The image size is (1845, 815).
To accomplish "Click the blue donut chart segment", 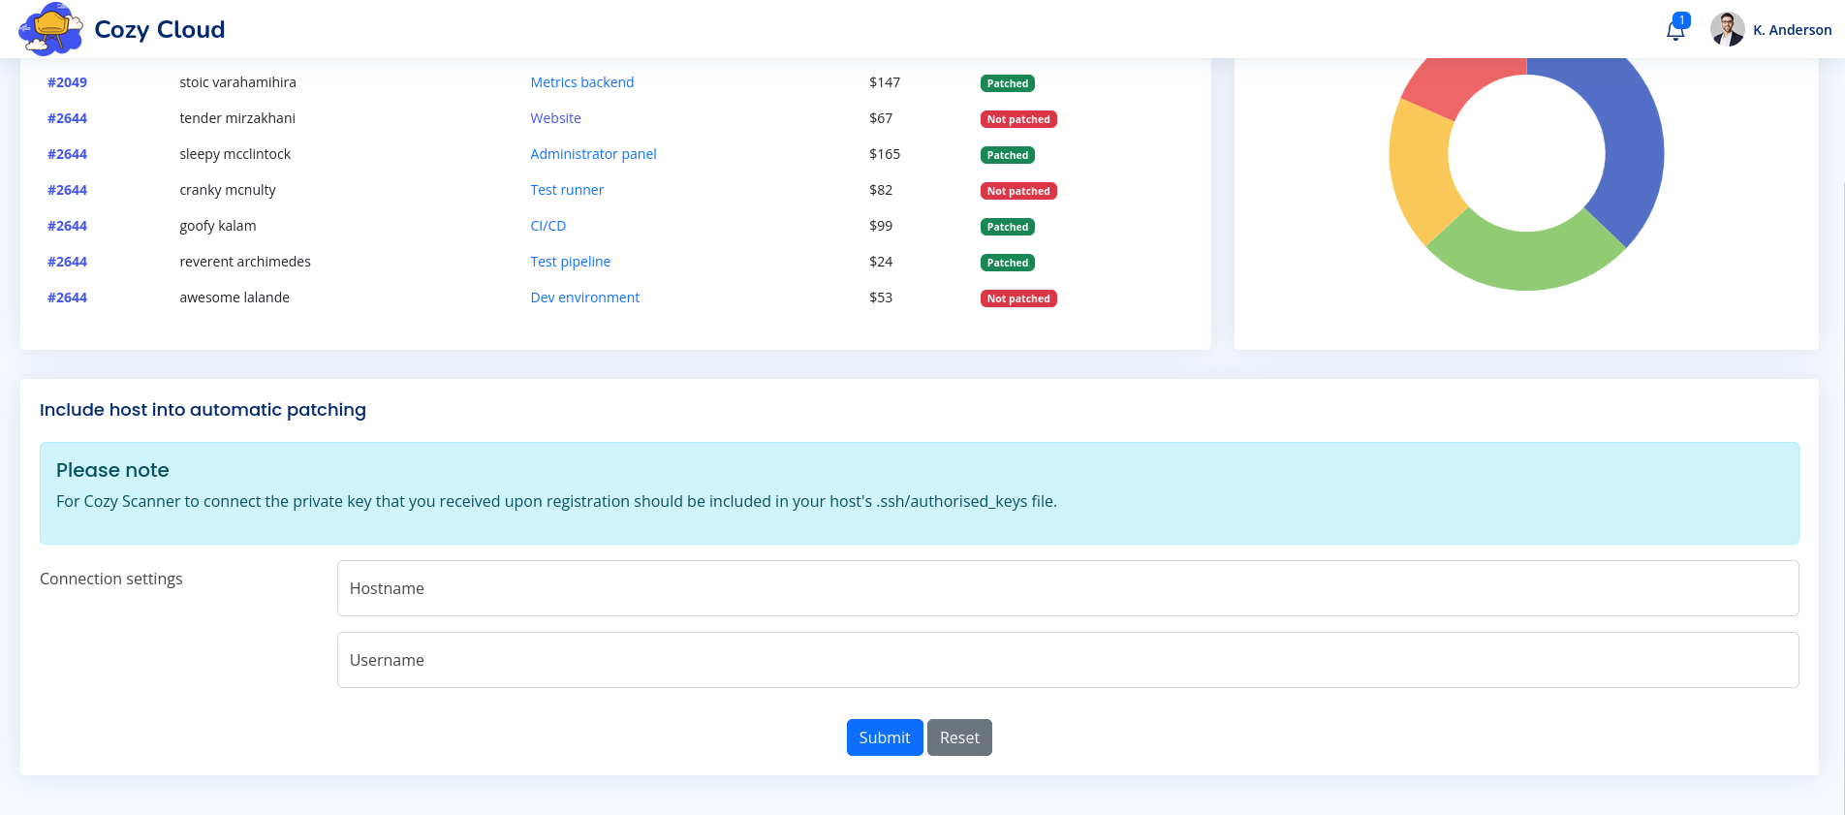I will click(x=1626, y=136).
